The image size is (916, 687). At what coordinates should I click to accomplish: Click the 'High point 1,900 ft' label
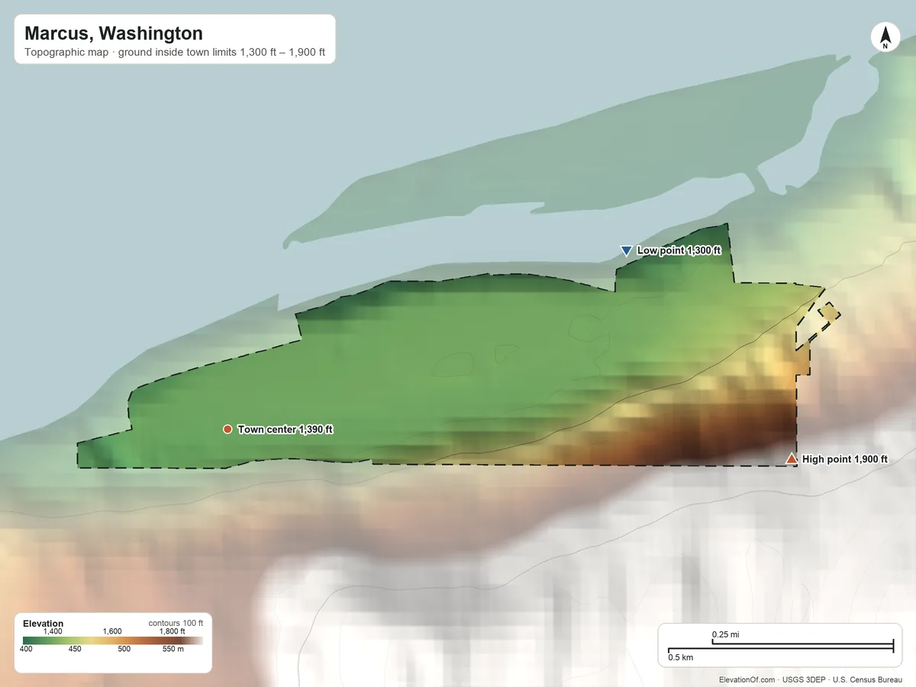click(845, 460)
